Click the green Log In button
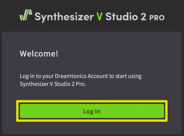This screenshot has width=184, height=136. [x=92, y=111]
